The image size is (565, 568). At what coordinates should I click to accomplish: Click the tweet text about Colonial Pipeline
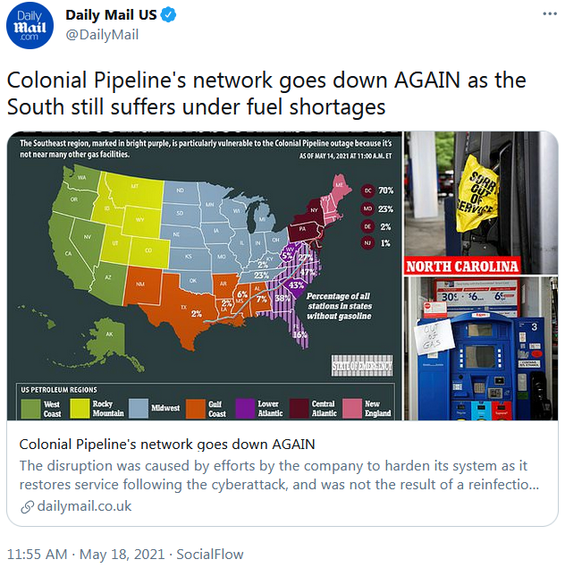coord(266,93)
